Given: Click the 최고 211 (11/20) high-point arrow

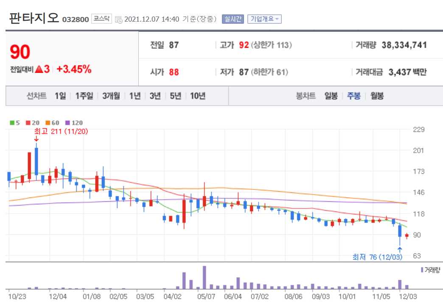Looking at the screenshot, I should coord(37,139).
